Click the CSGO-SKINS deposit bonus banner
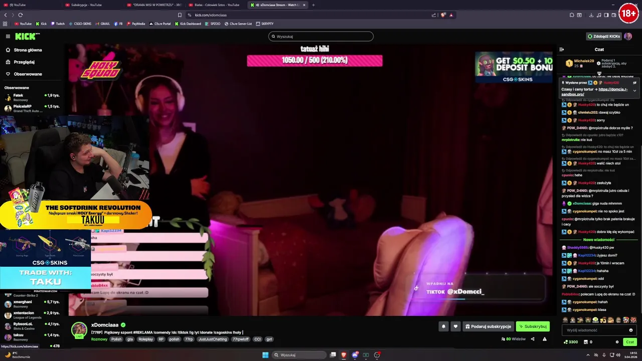Image resolution: width=642 pixels, height=361 pixels. (514, 67)
